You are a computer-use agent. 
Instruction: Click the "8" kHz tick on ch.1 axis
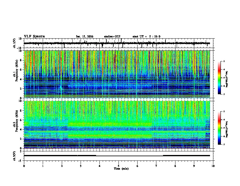click(21, 60)
